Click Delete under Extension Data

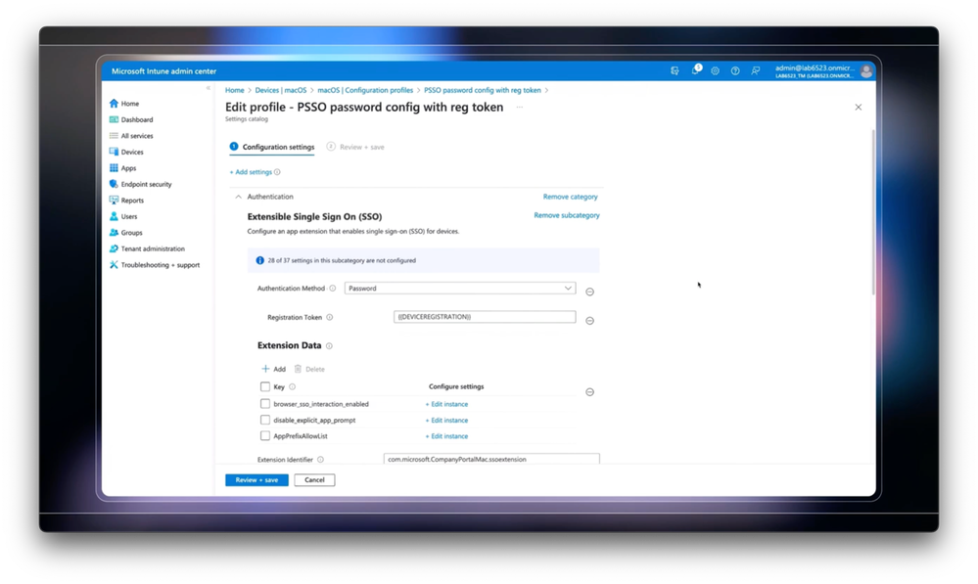[x=309, y=369]
